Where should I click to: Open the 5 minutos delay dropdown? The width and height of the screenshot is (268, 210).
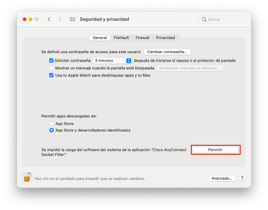112,61
